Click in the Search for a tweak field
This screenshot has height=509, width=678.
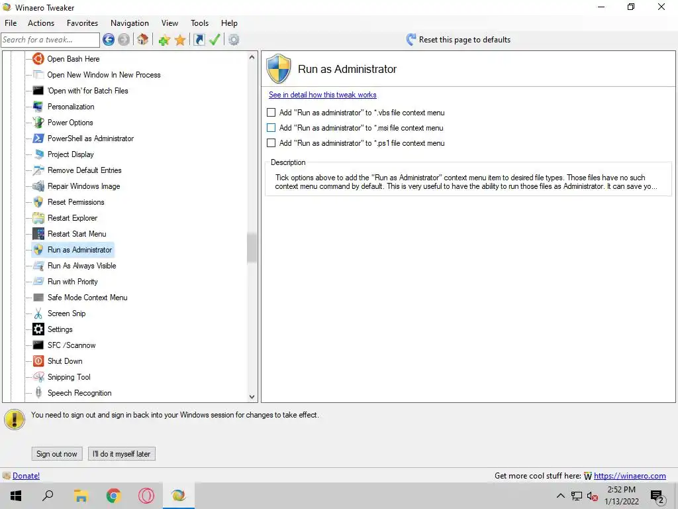click(x=50, y=40)
